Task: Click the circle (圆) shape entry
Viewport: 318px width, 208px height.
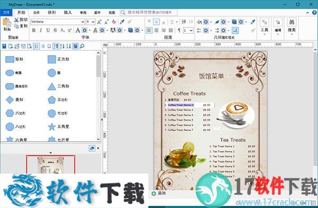Action: click(54, 73)
